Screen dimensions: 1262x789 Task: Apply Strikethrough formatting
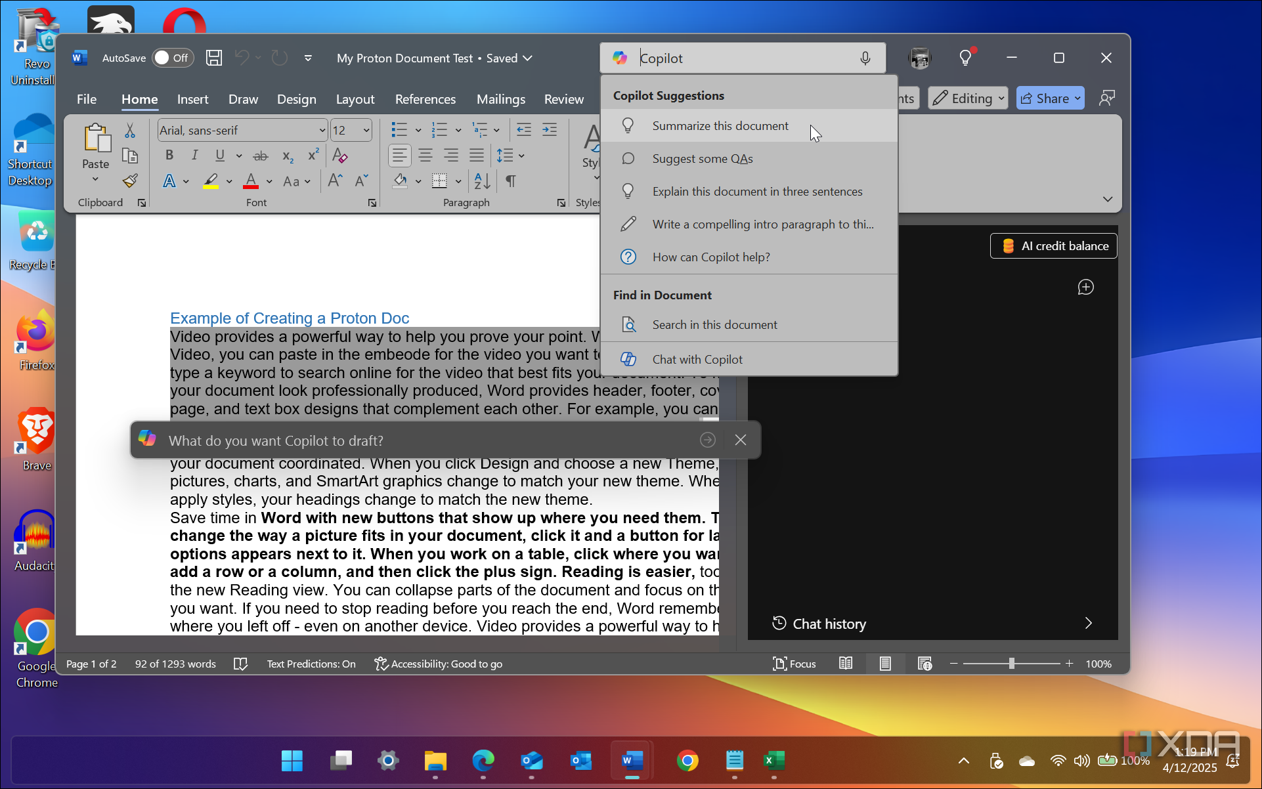coord(261,156)
